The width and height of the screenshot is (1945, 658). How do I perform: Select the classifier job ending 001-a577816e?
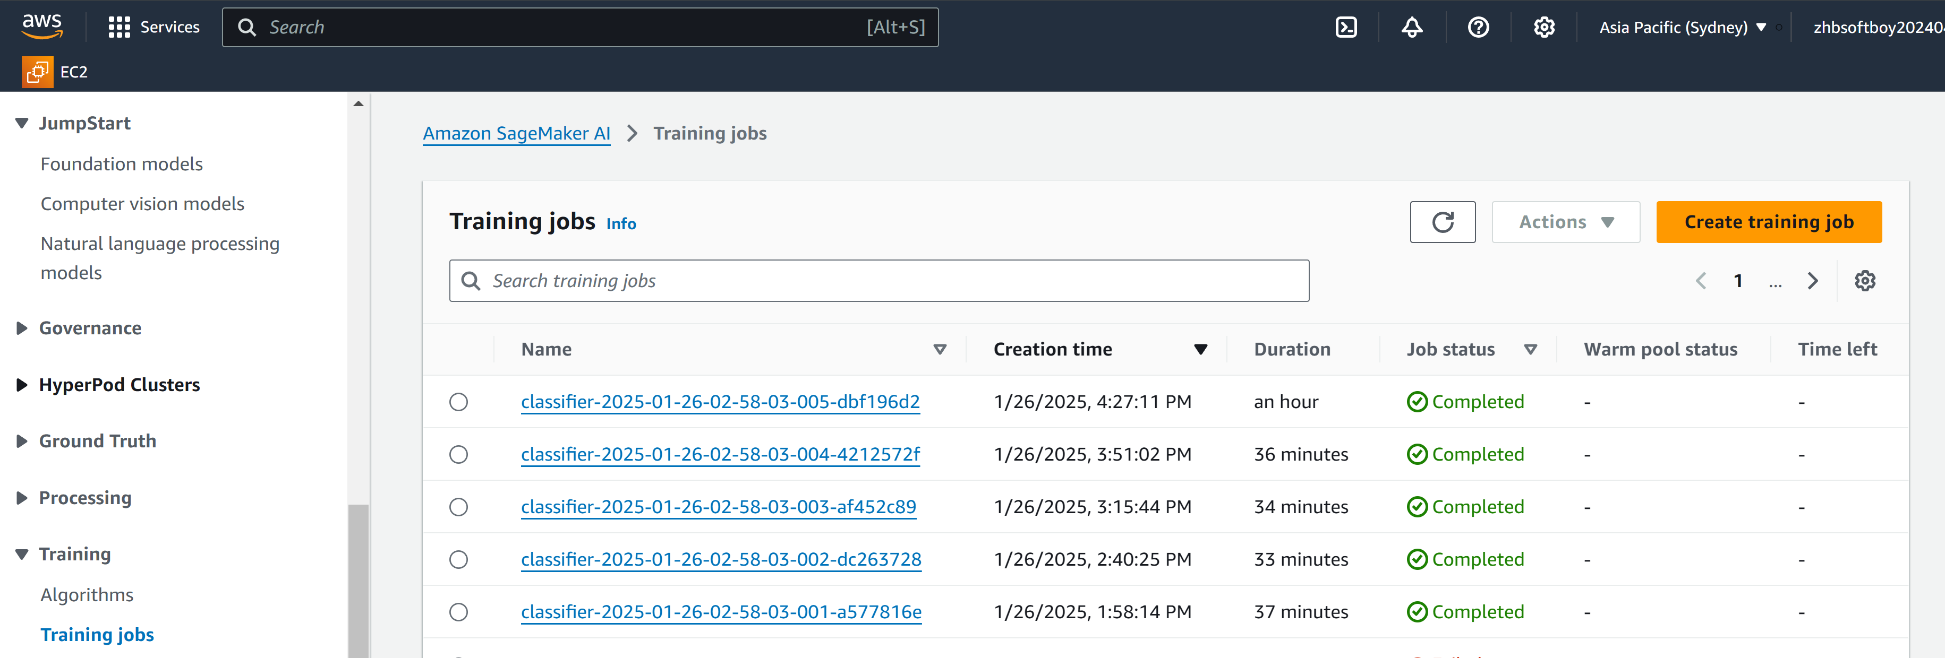(x=458, y=612)
